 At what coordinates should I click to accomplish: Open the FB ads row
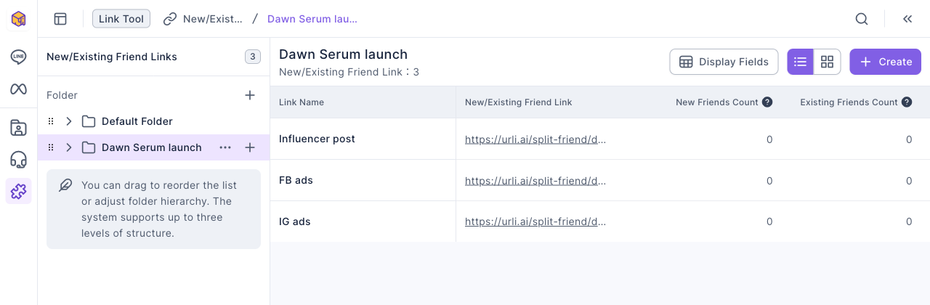click(x=600, y=180)
